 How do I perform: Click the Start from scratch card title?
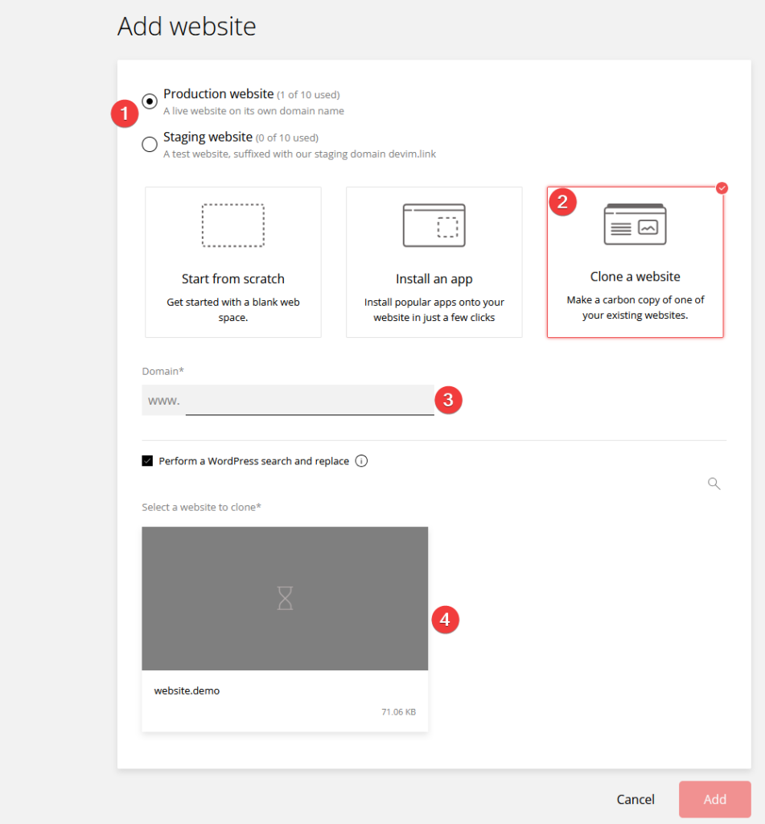pos(233,279)
